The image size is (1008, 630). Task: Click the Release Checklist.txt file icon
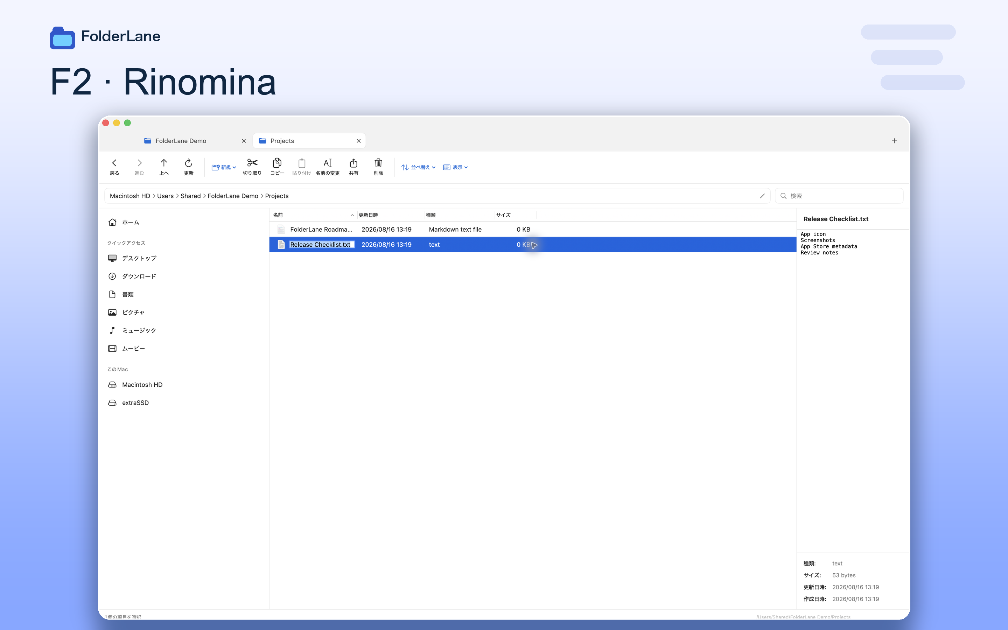281,245
